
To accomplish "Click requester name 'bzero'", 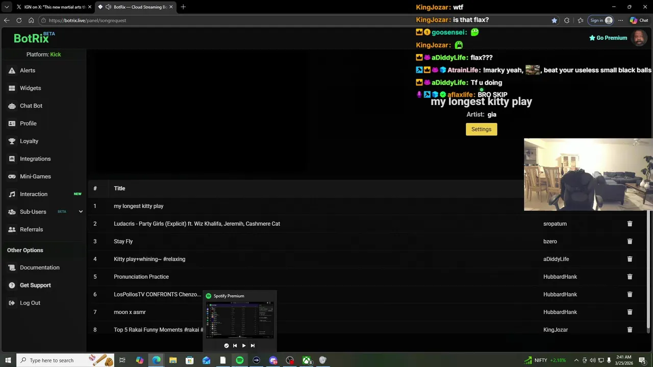I will point(550,242).
